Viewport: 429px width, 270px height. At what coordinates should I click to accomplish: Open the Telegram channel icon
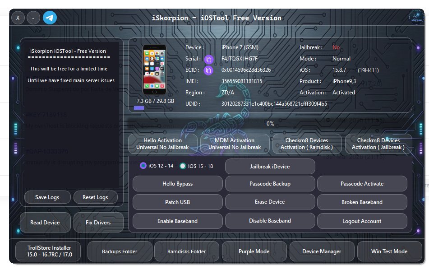pos(50,18)
